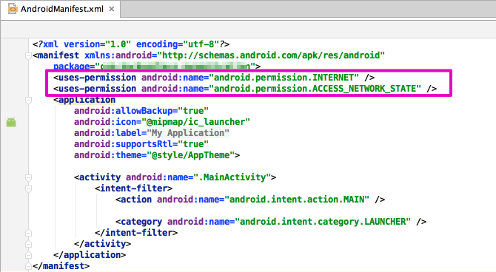Click the opening intent-filter tag text
The image size is (496, 272).
tap(134, 188)
